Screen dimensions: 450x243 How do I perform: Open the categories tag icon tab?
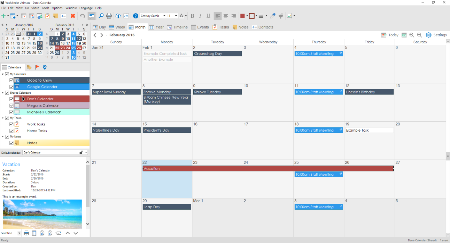(x=29, y=67)
